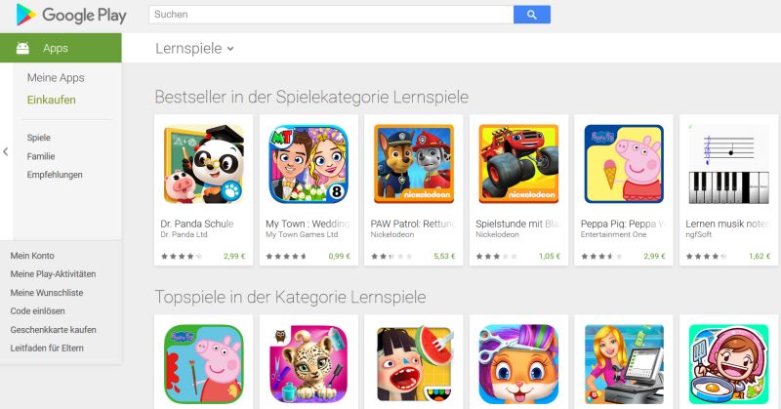Select Einkaufen in the sidebar

click(52, 100)
